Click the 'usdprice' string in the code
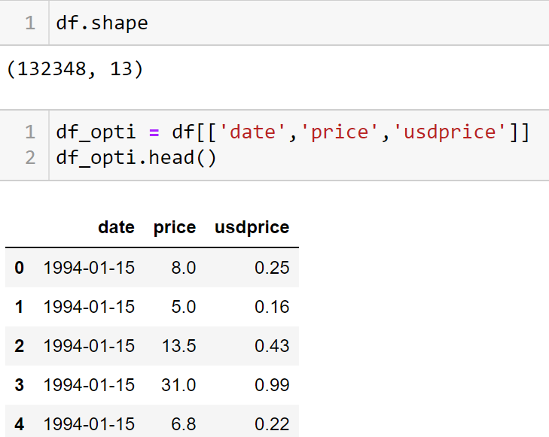This screenshot has height=437, width=549. click(x=453, y=132)
